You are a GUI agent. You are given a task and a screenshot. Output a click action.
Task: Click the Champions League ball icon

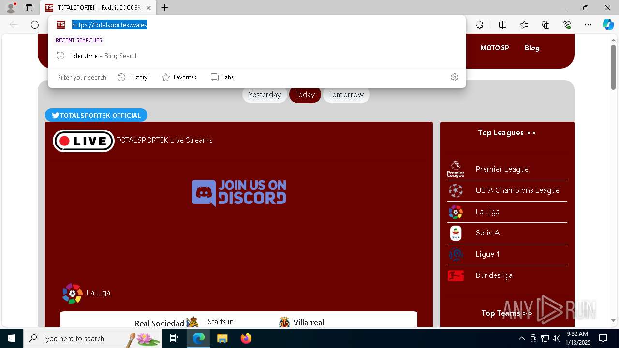point(456,190)
